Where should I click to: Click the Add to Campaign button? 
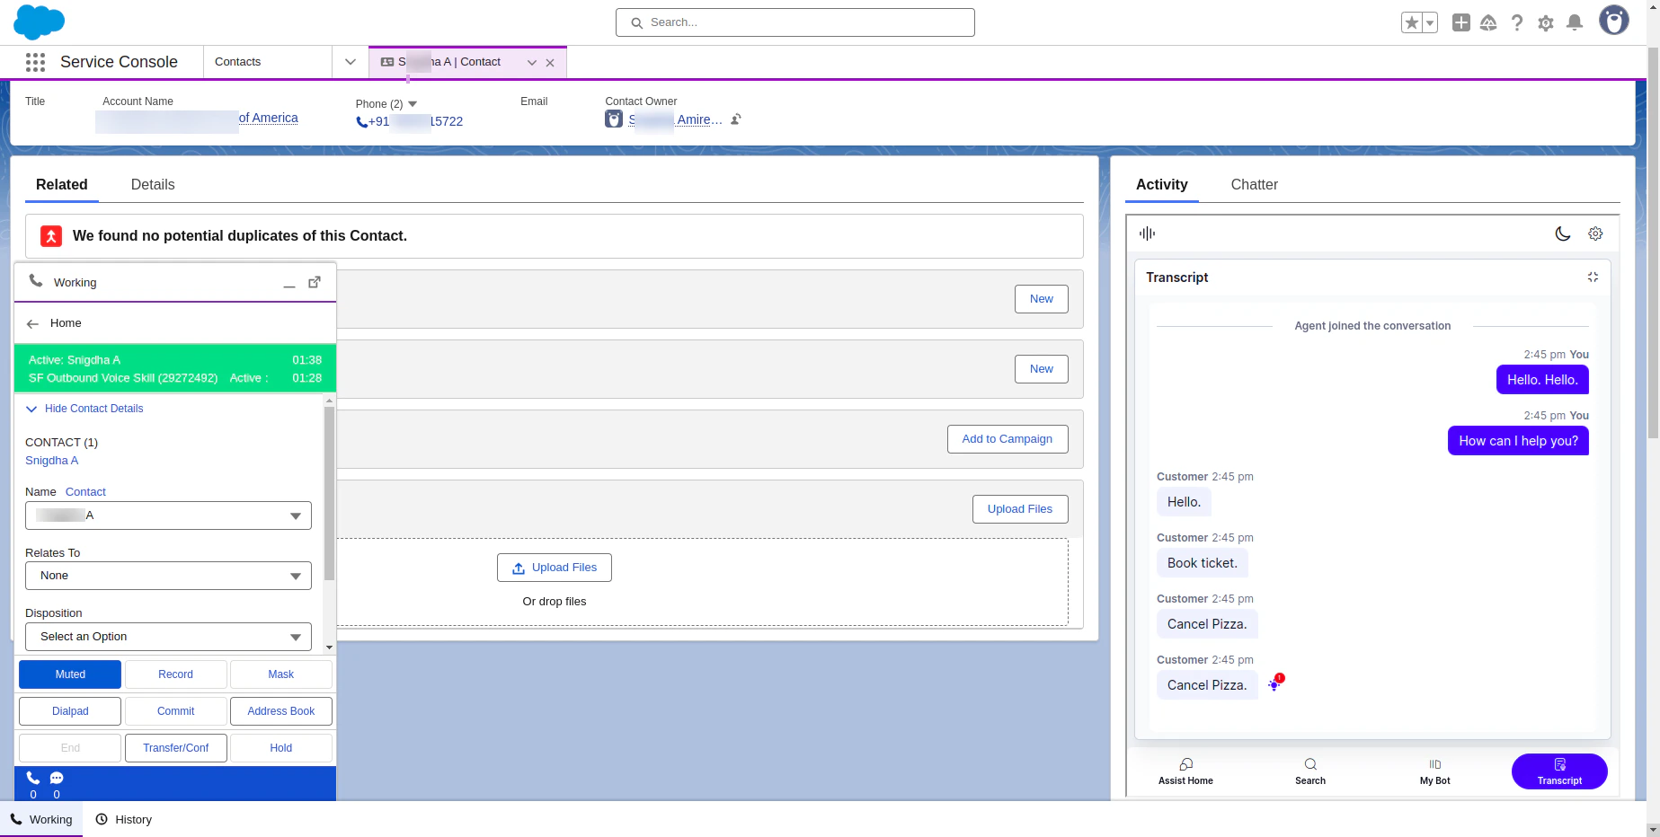[x=1007, y=439]
